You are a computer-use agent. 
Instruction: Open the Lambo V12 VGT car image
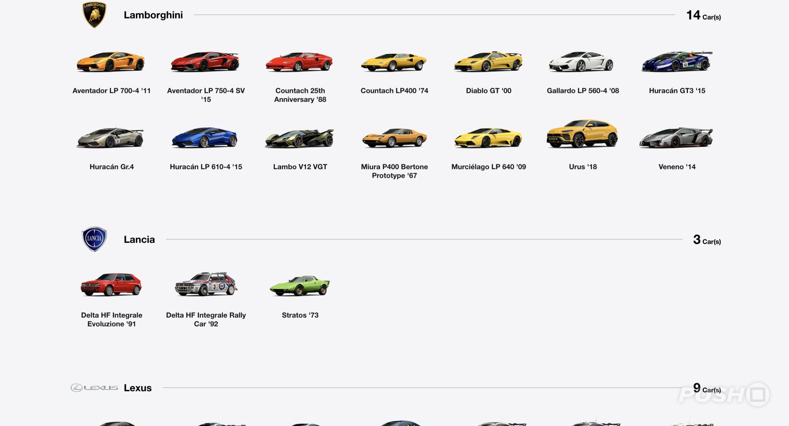(300, 138)
